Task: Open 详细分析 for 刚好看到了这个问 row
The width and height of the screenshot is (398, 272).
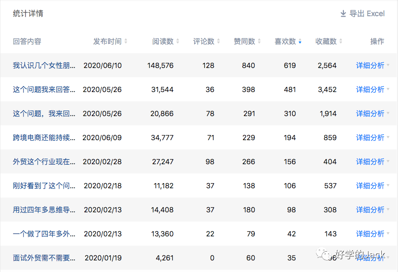Action: (x=370, y=186)
